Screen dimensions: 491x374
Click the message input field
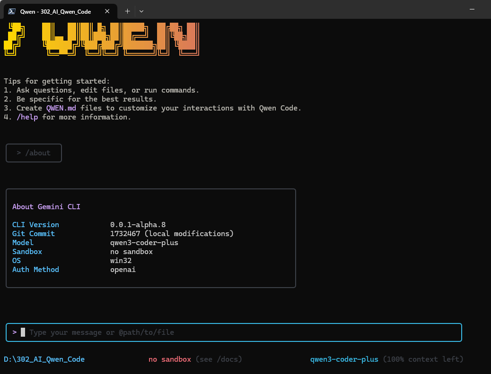[234, 332]
